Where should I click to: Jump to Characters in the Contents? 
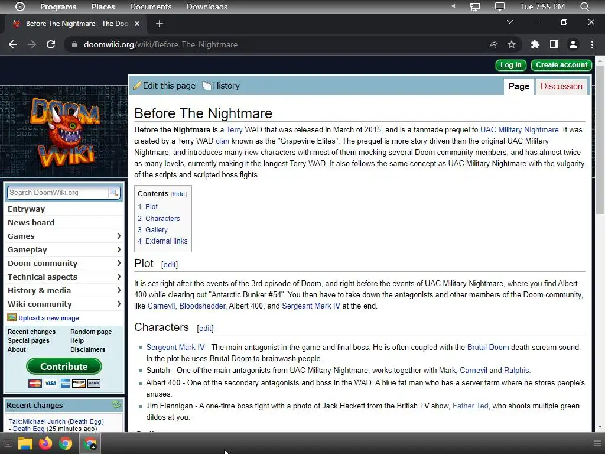162,219
